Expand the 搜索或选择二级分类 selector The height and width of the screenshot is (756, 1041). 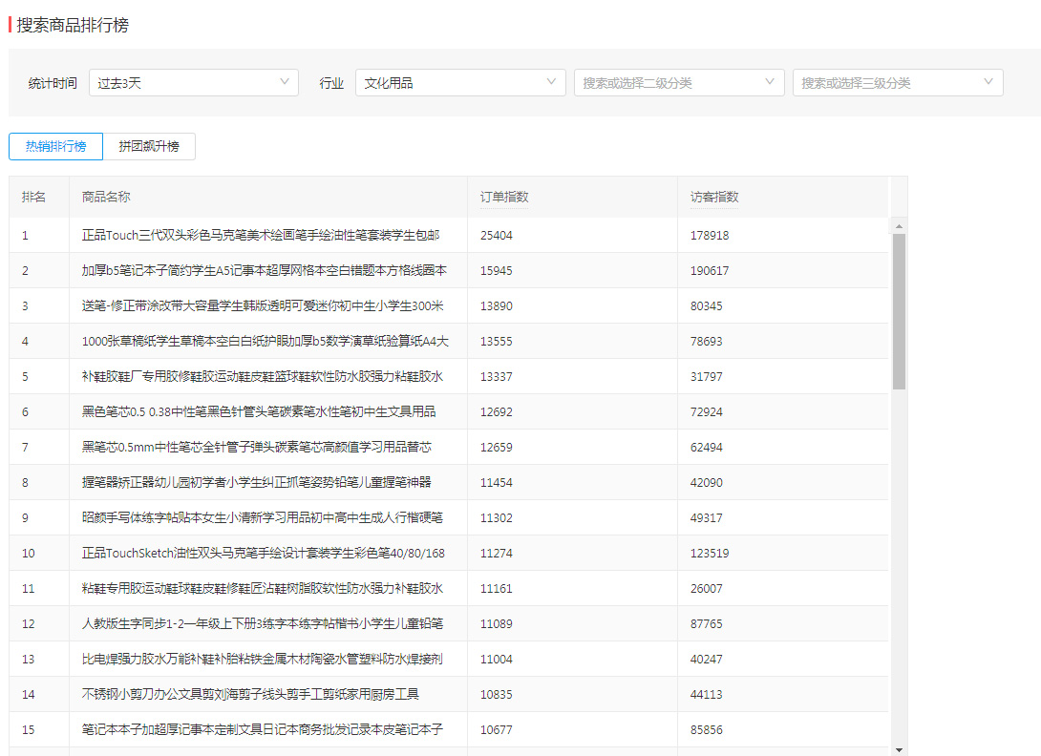678,82
